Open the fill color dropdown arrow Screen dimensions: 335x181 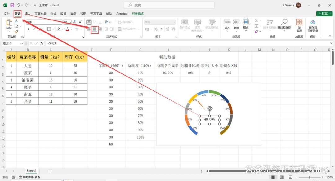click(x=63, y=29)
